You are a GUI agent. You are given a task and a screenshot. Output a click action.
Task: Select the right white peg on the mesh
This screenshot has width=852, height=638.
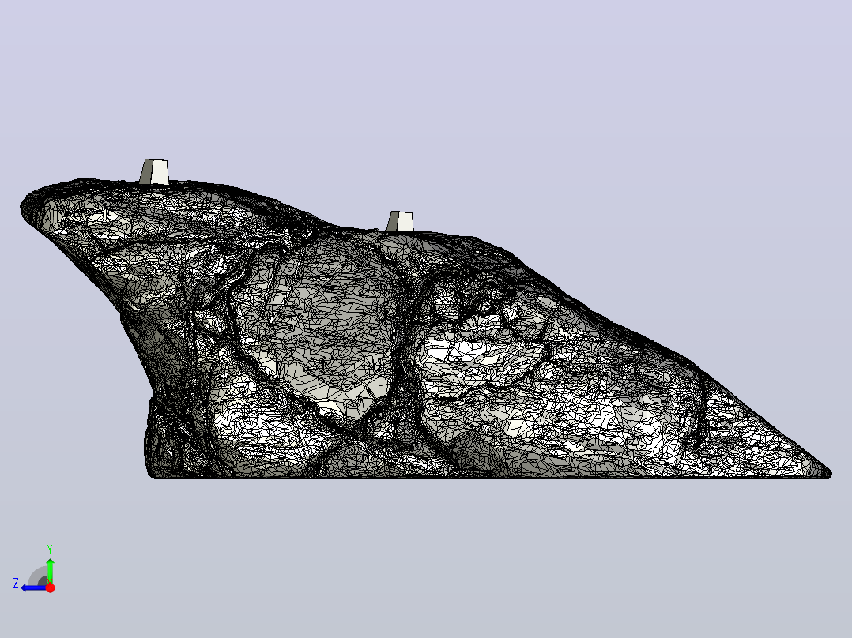[400, 221]
